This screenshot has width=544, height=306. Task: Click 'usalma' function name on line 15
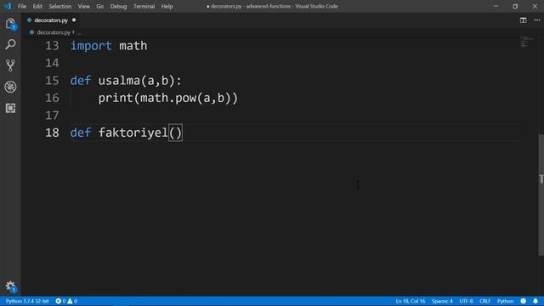point(119,81)
